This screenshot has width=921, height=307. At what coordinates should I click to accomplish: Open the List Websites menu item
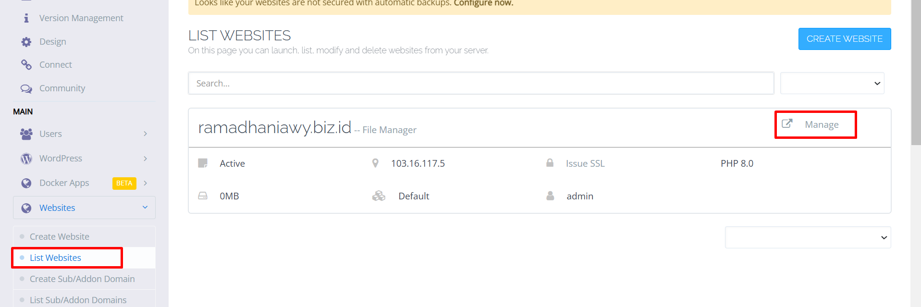click(x=55, y=258)
